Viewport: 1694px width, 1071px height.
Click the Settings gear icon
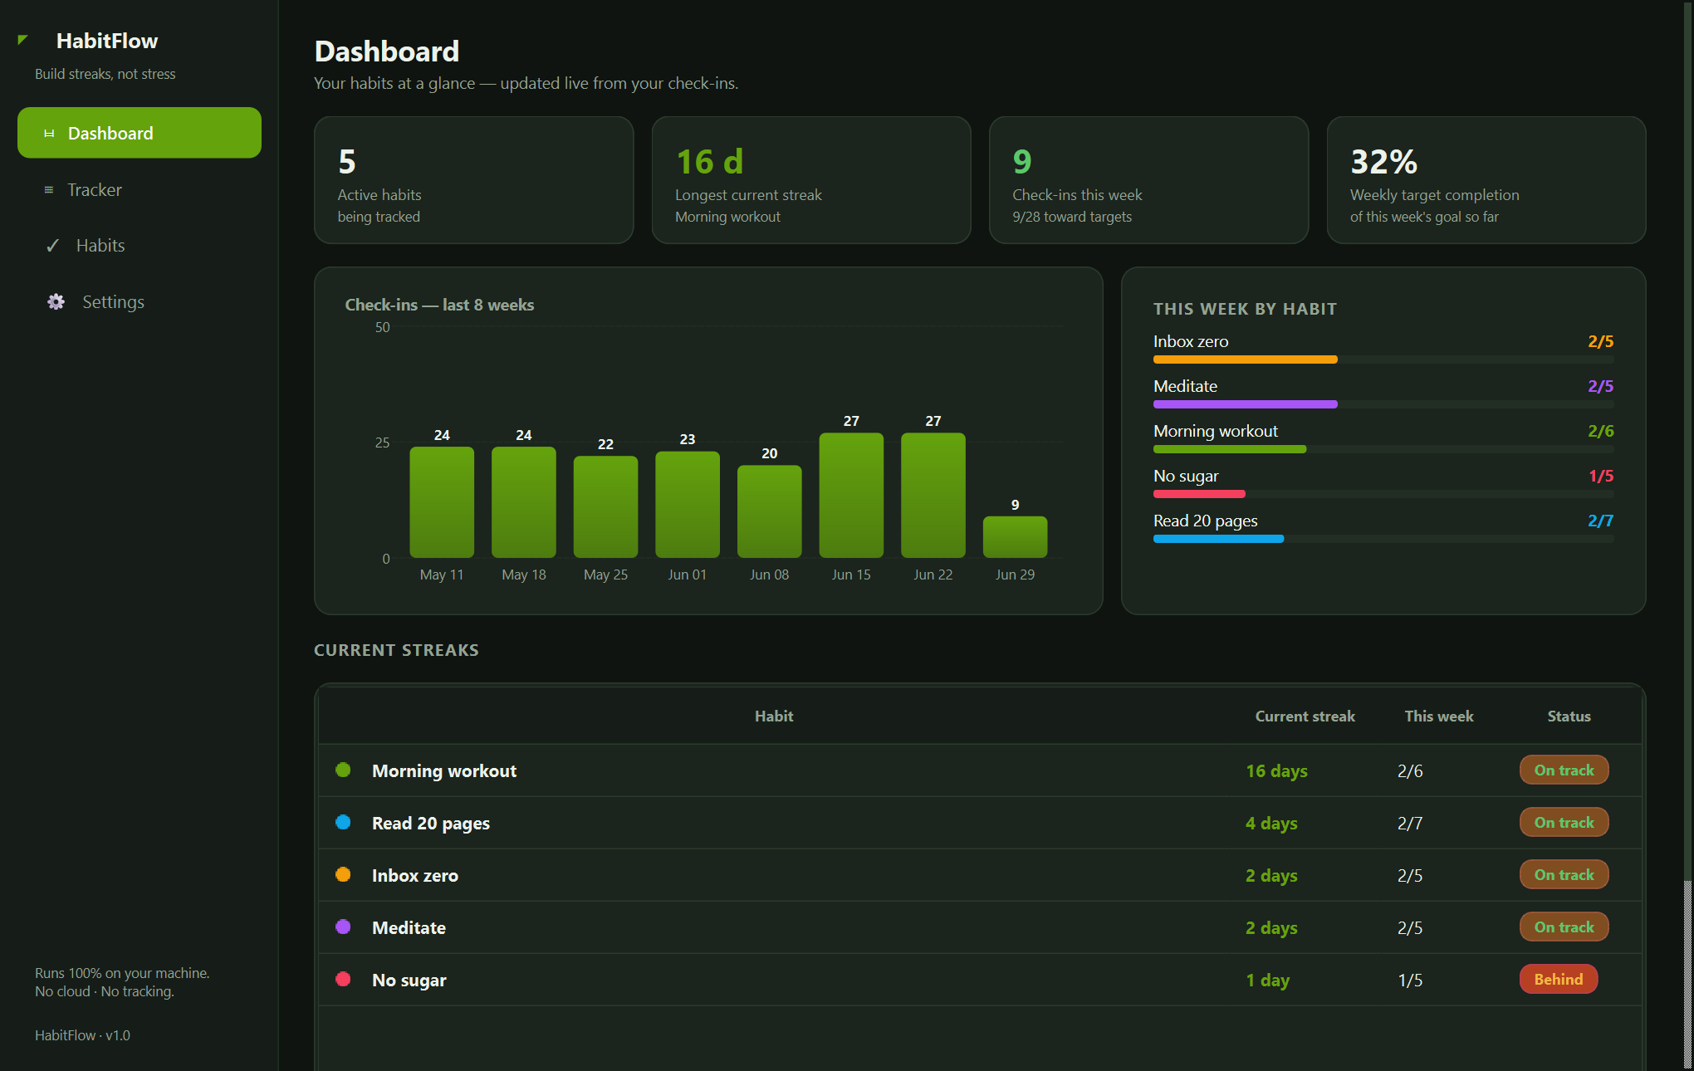(x=56, y=302)
